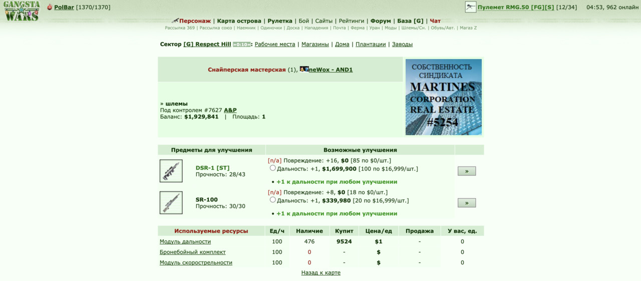Click the DSR-1 sniper rifle image
641x281 pixels.
(x=171, y=171)
